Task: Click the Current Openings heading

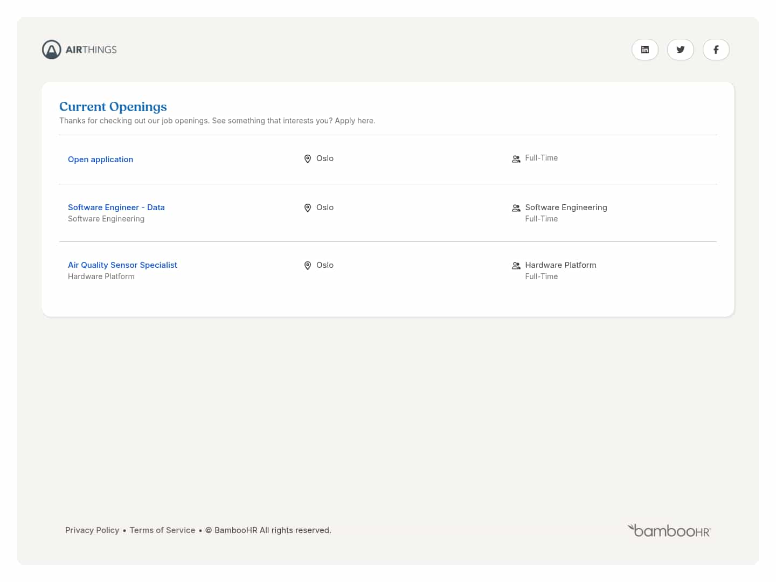Action: (x=113, y=107)
